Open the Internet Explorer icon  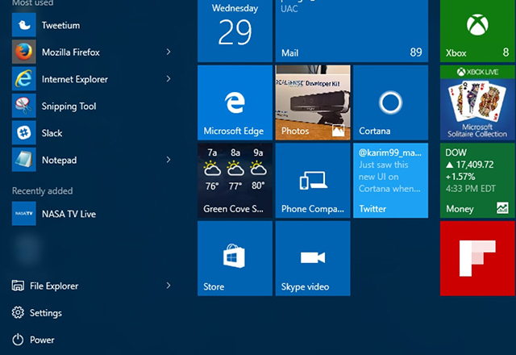coord(23,79)
